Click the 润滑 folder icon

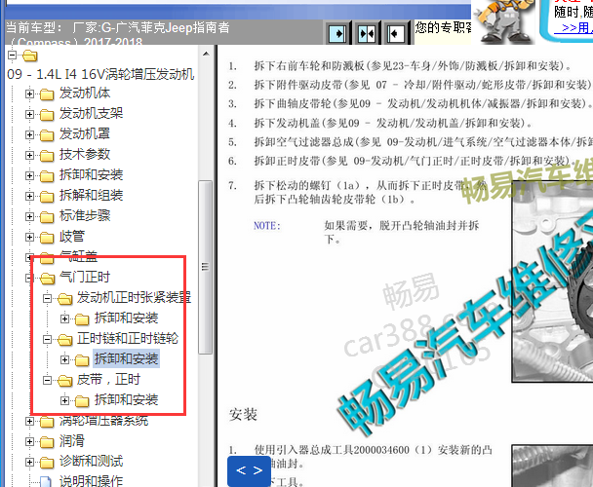pyautogui.click(x=47, y=441)
